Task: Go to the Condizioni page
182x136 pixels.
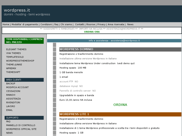Action: (x=46, y=24)
